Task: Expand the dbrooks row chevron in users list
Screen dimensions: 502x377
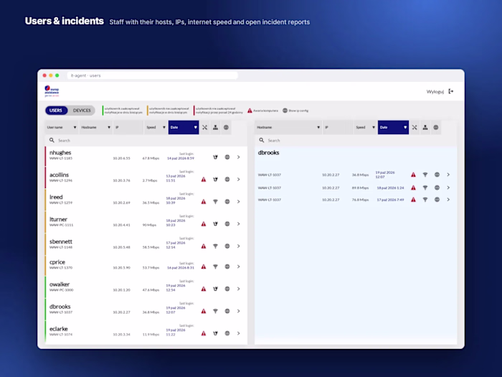Action: pos(239,311)
